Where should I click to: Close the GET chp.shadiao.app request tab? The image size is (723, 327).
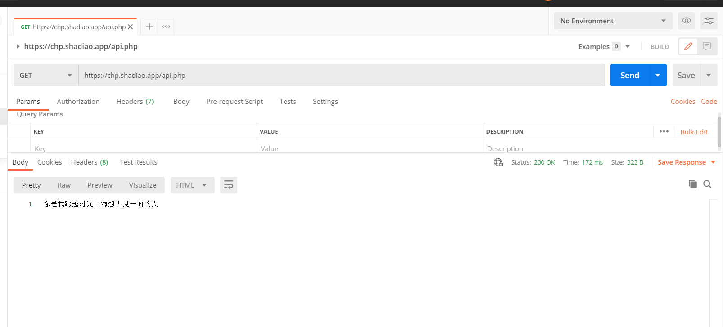click(130, 27)
